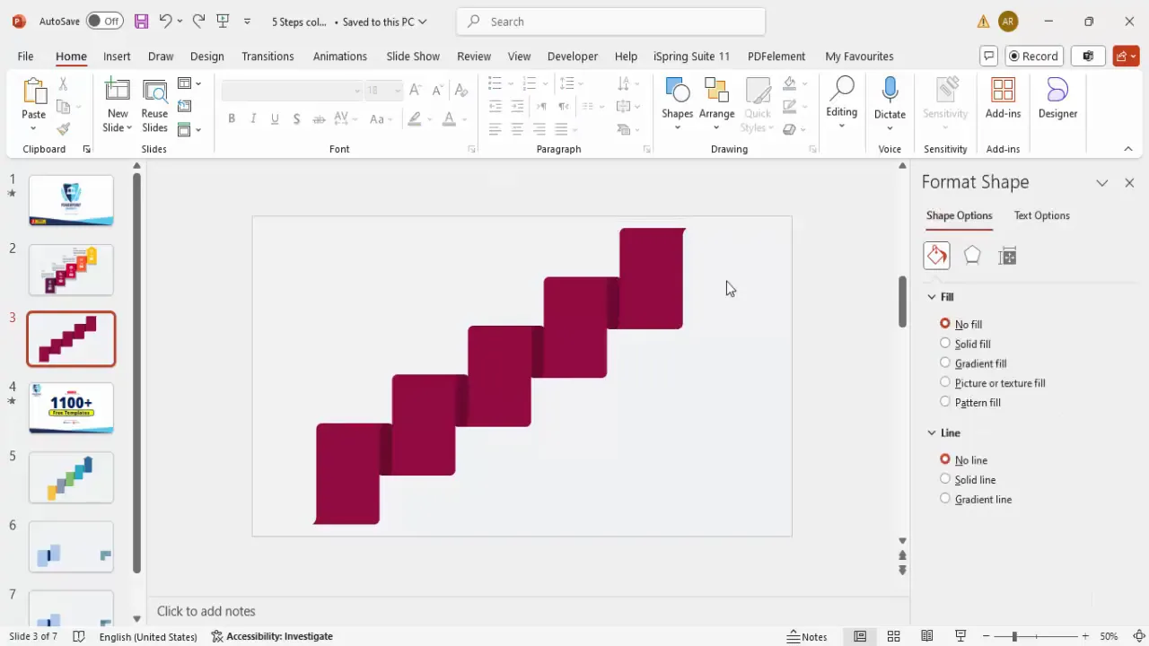Start Slide Show from status bar
Image resolution: width=1149 pixels, height=646 pixels.
click(960, 636)
